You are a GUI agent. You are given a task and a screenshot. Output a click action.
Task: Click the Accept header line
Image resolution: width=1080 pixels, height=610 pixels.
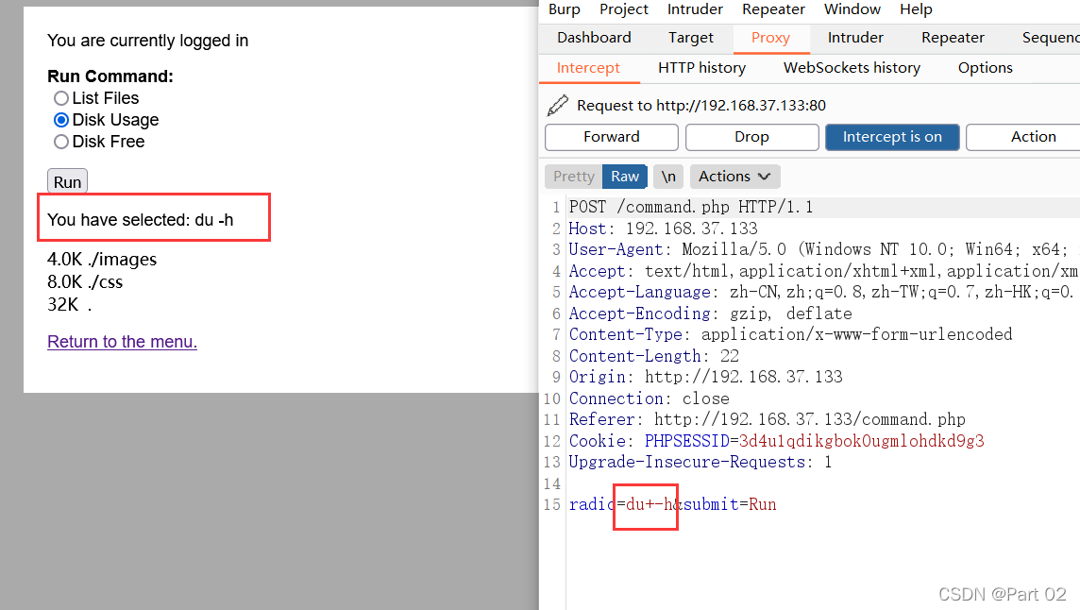point(823,271)
